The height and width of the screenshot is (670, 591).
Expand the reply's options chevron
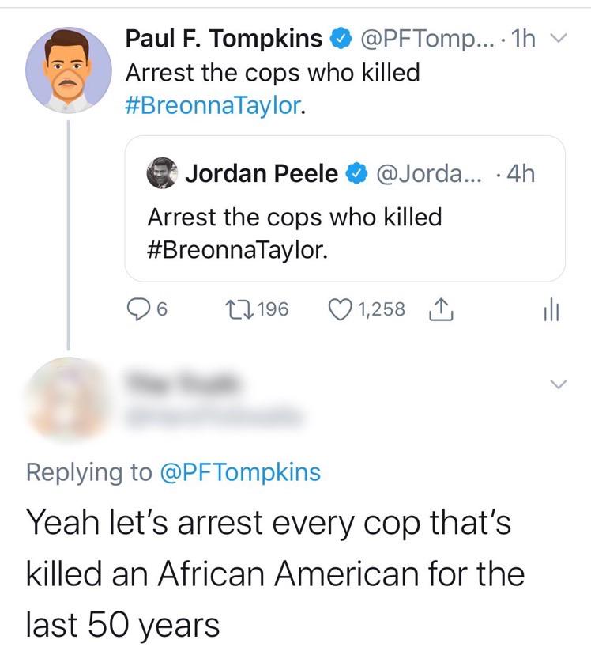[x=558, y=385]
